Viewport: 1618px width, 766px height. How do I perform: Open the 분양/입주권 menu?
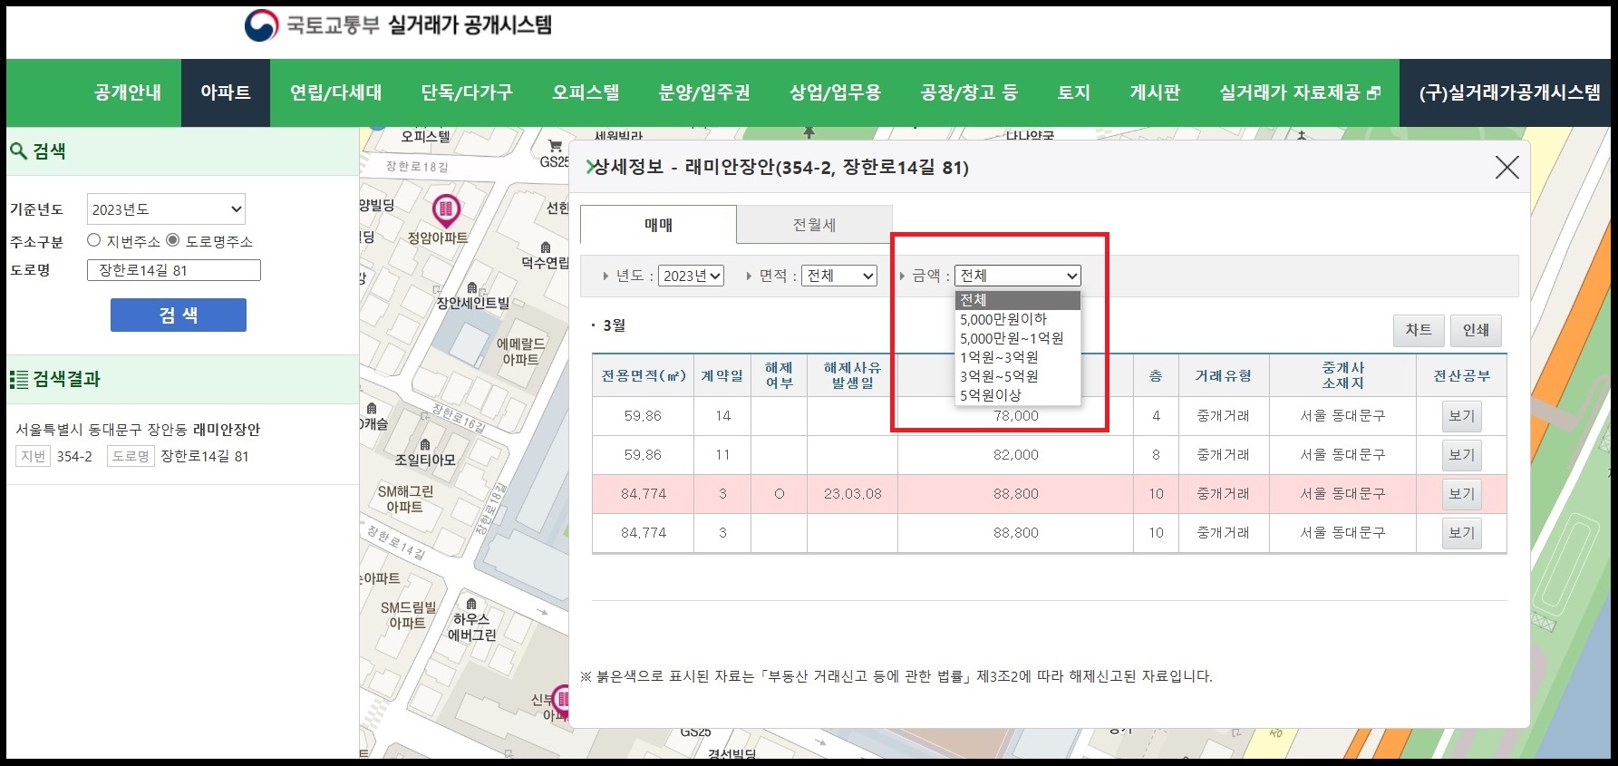coord(704,92)
